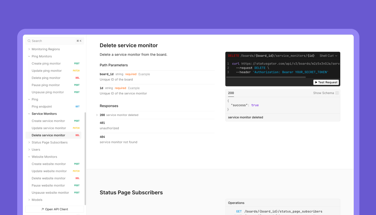Click the ⌘K shortcut badge in search
The image size is (376, 215).
tap(79, 41)
